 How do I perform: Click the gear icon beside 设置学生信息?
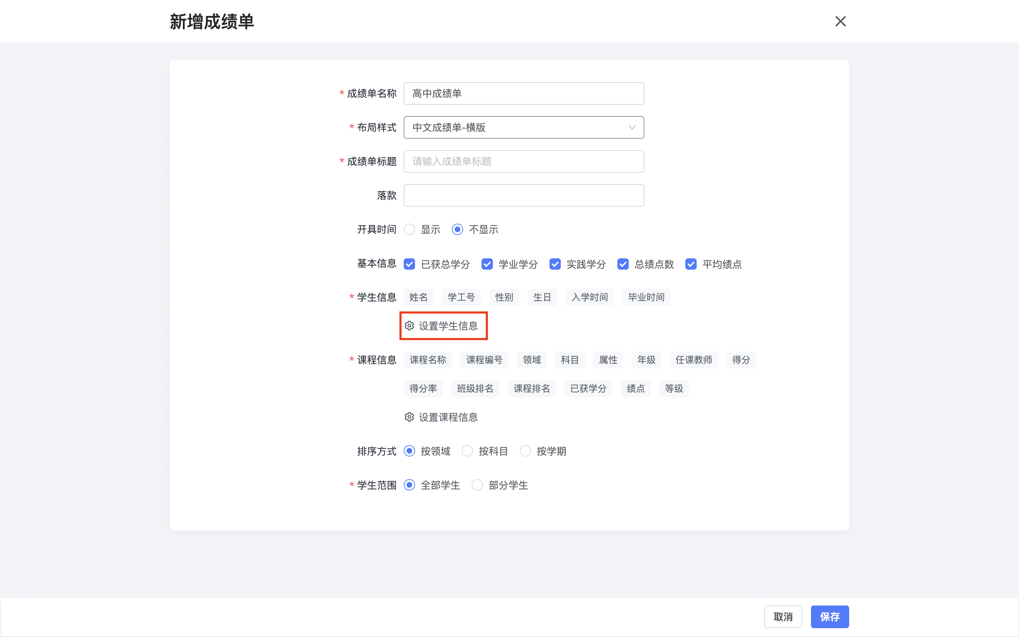click(x=409, y=326)
